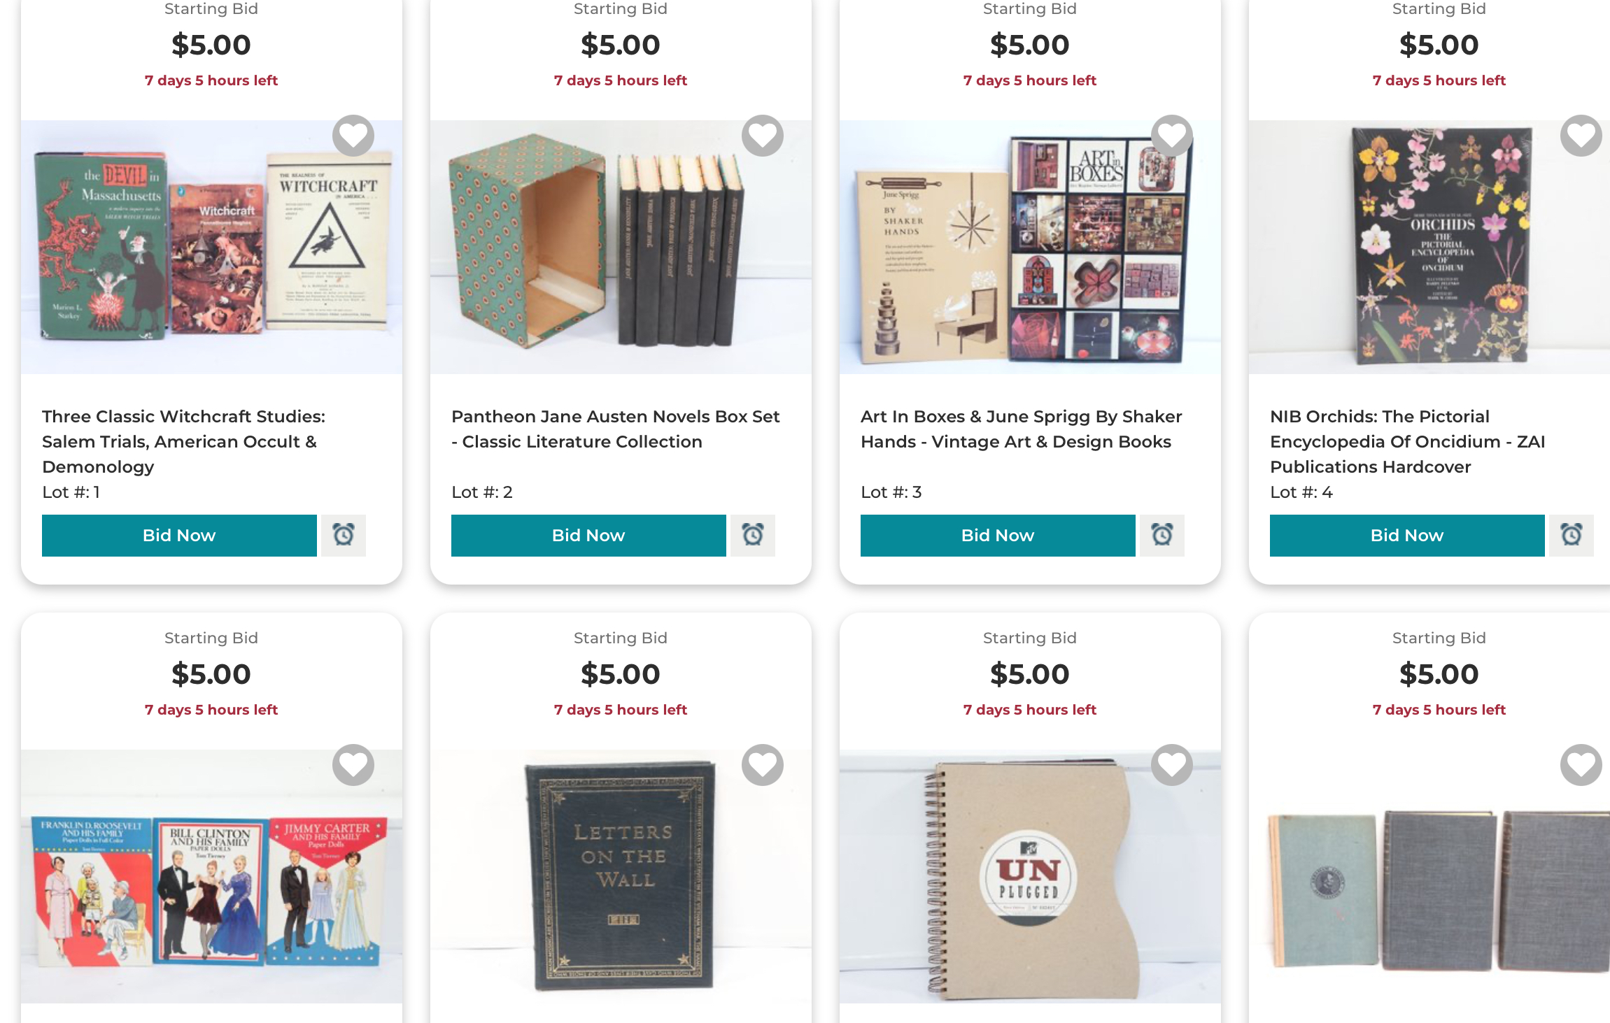Viewport: 1610px width, 1023px height.
Task: Bid Now on Art In Boxes lot
Action: (x=997, y=536)
